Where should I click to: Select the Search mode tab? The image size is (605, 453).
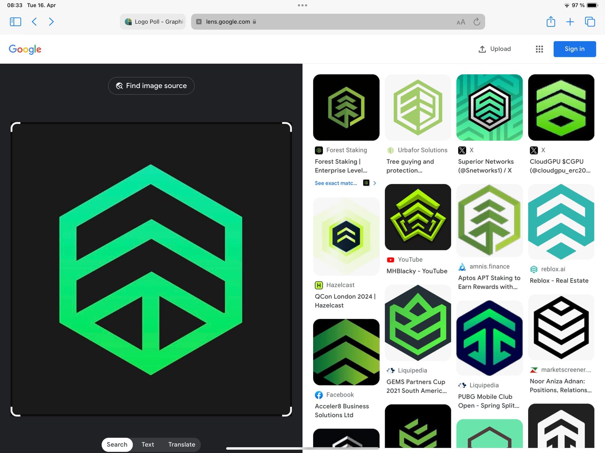(x=117, y=444)
